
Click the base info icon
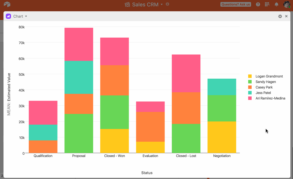(167, 4)
